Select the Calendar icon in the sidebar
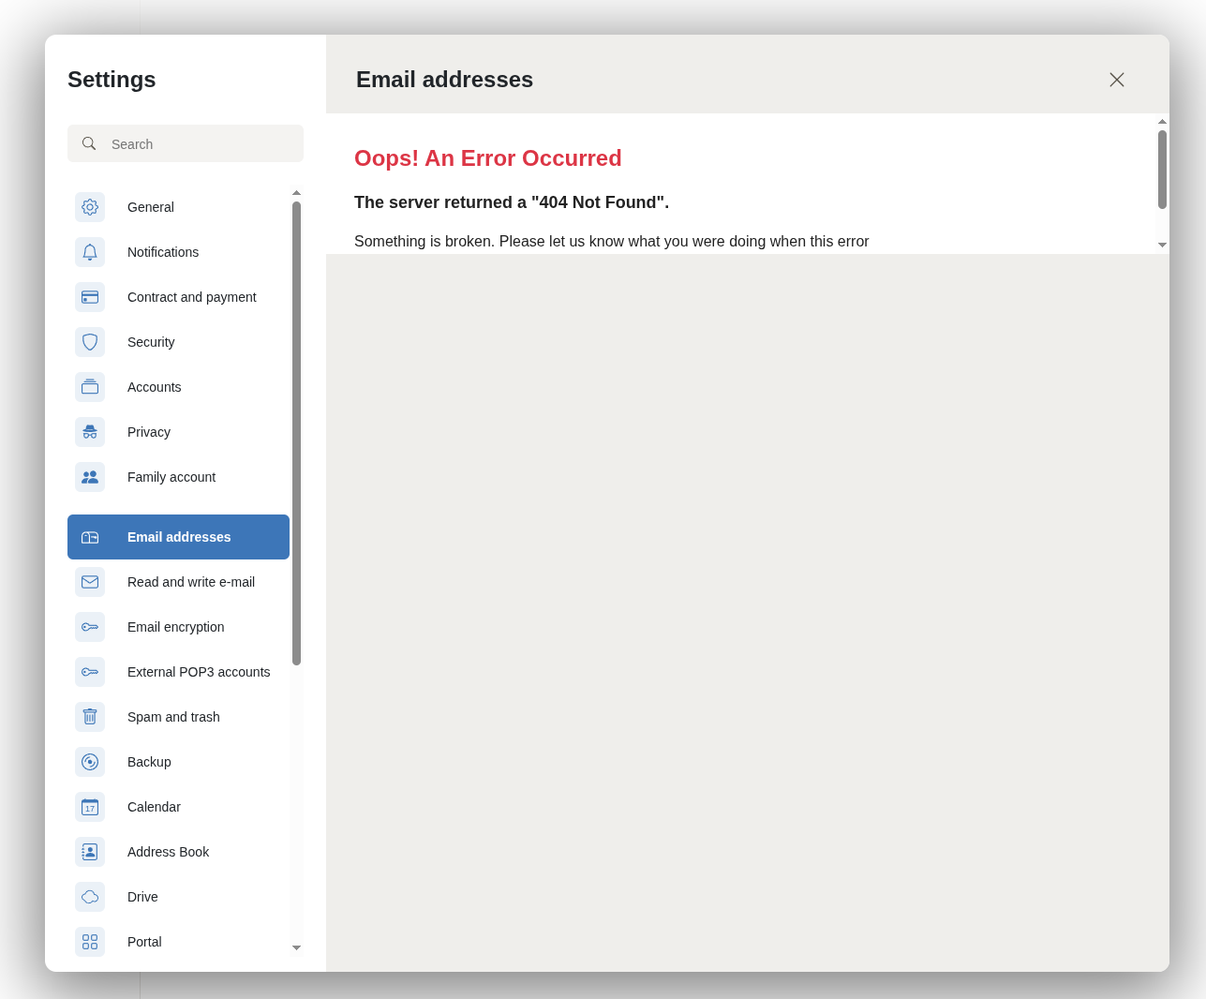1206x999 pixels. pyautogui.click(x=90, y=807)
